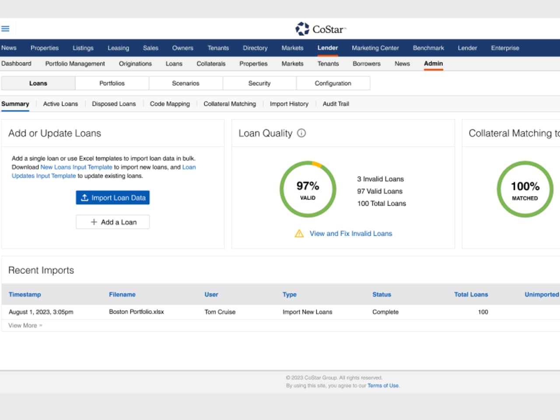
Task: Switch to the Portfolios tab
Action: tap(112, 83)
